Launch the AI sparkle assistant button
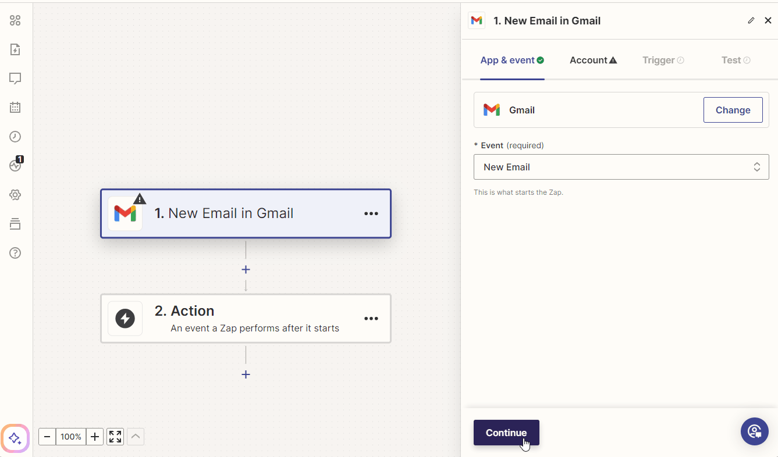Viewport: 778px width, 457px height. [15, 438]
